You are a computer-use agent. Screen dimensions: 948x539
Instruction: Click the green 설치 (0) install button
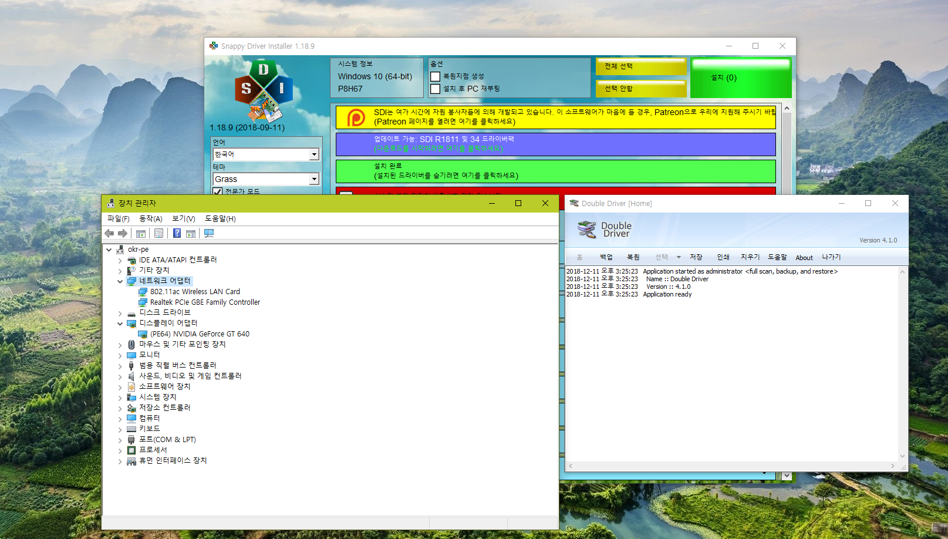741,78
